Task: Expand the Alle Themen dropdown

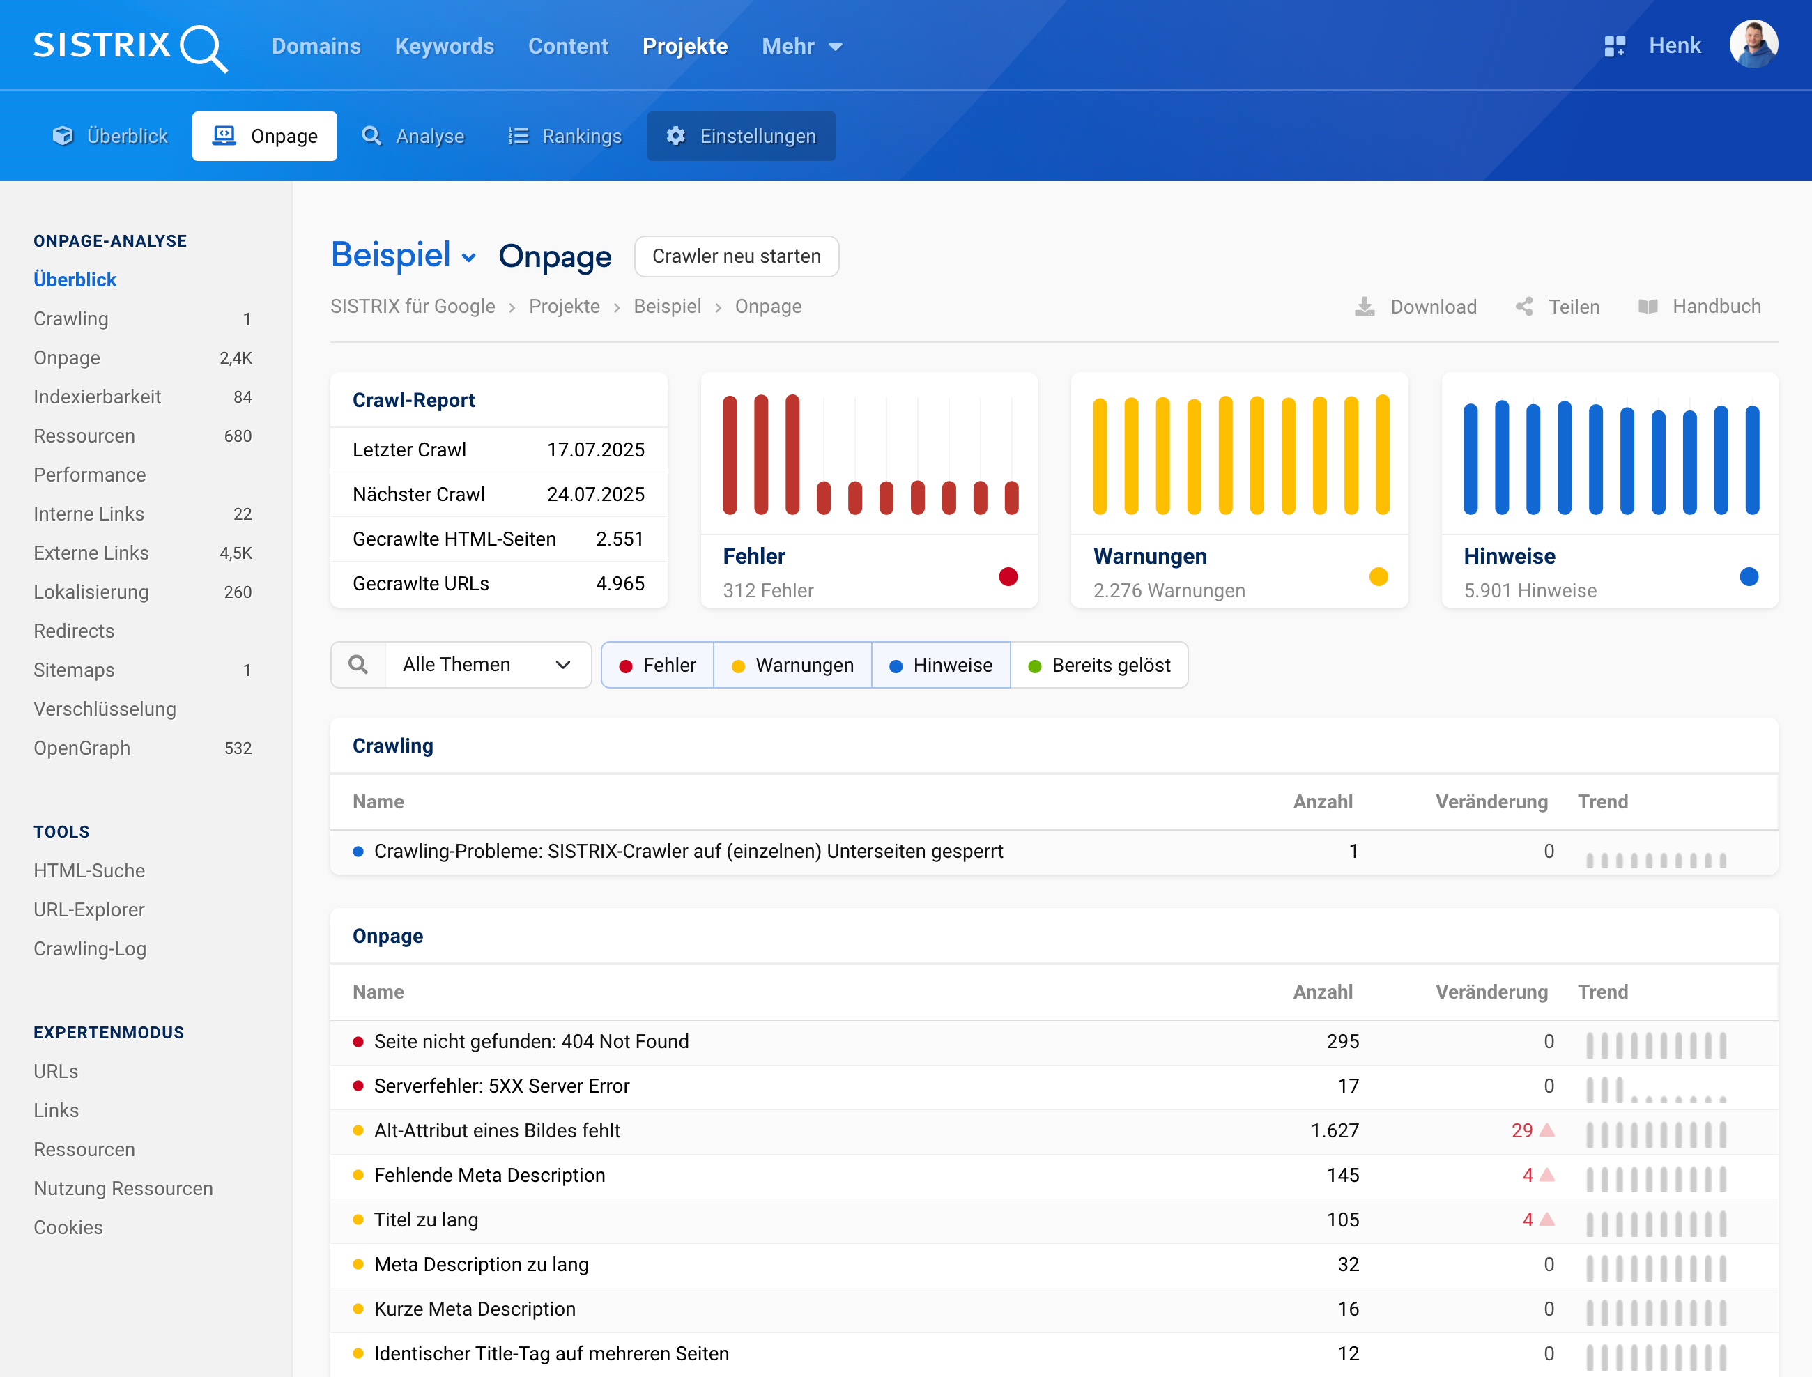Action: pyautogui.click(x=487, y=665)
